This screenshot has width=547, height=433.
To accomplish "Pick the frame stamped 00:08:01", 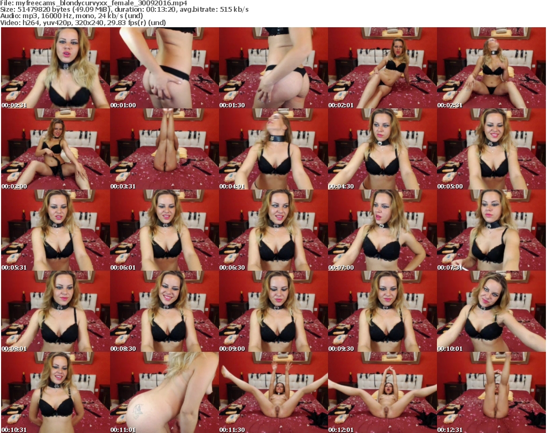I will click(56, 312).
